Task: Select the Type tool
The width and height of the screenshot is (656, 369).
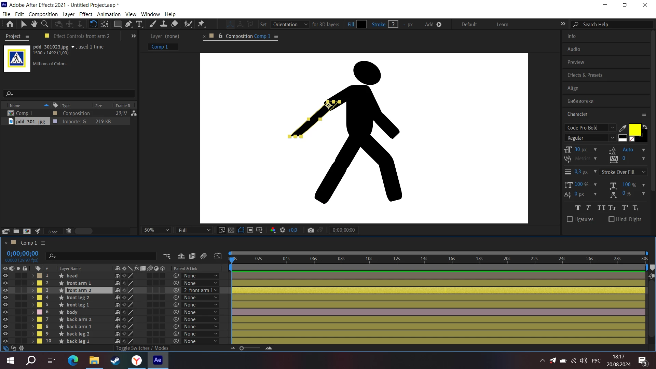Action: pos(139,24)
